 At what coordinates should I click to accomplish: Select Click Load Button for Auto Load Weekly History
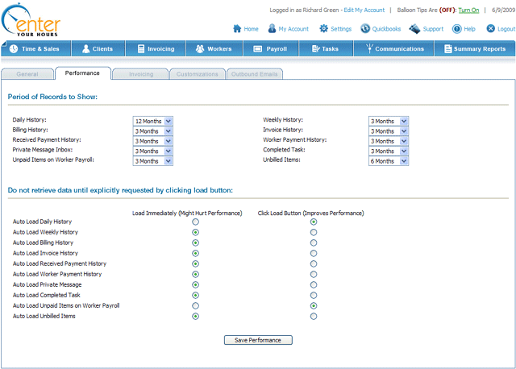click(314, 232)
